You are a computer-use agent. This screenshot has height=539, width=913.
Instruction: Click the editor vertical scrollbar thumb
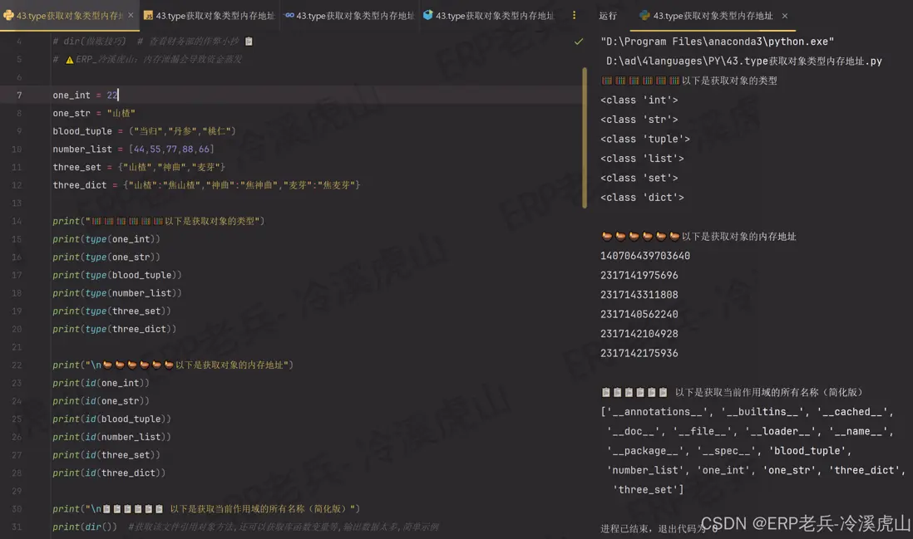[584, 137]
